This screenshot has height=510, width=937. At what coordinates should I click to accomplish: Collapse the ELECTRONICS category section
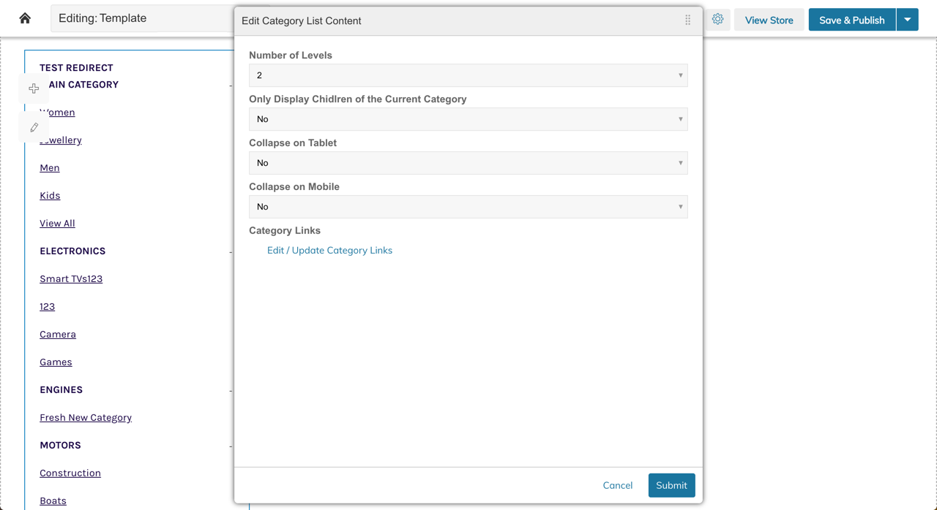click(231, 251)
